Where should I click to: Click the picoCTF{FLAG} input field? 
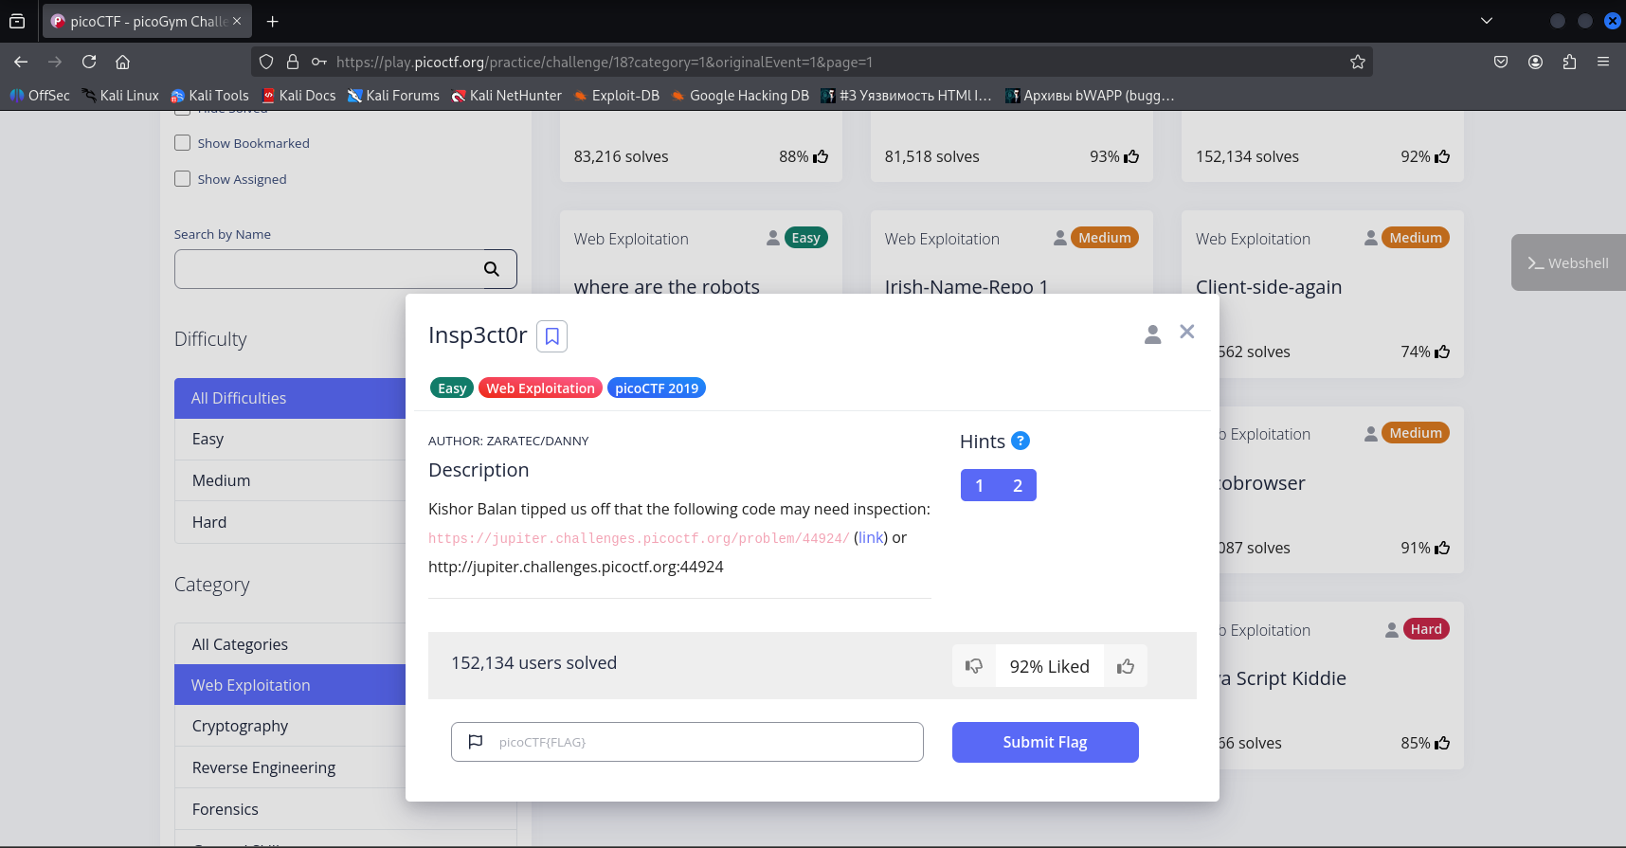coord(701,742)
